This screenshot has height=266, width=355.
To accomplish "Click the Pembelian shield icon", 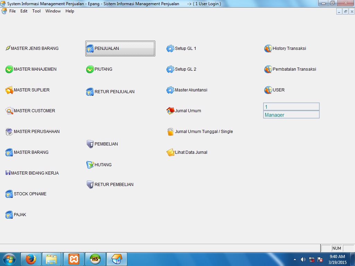I will [x=90, y=144].
